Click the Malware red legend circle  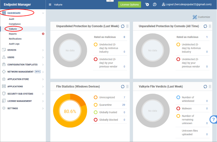[178, 109]
